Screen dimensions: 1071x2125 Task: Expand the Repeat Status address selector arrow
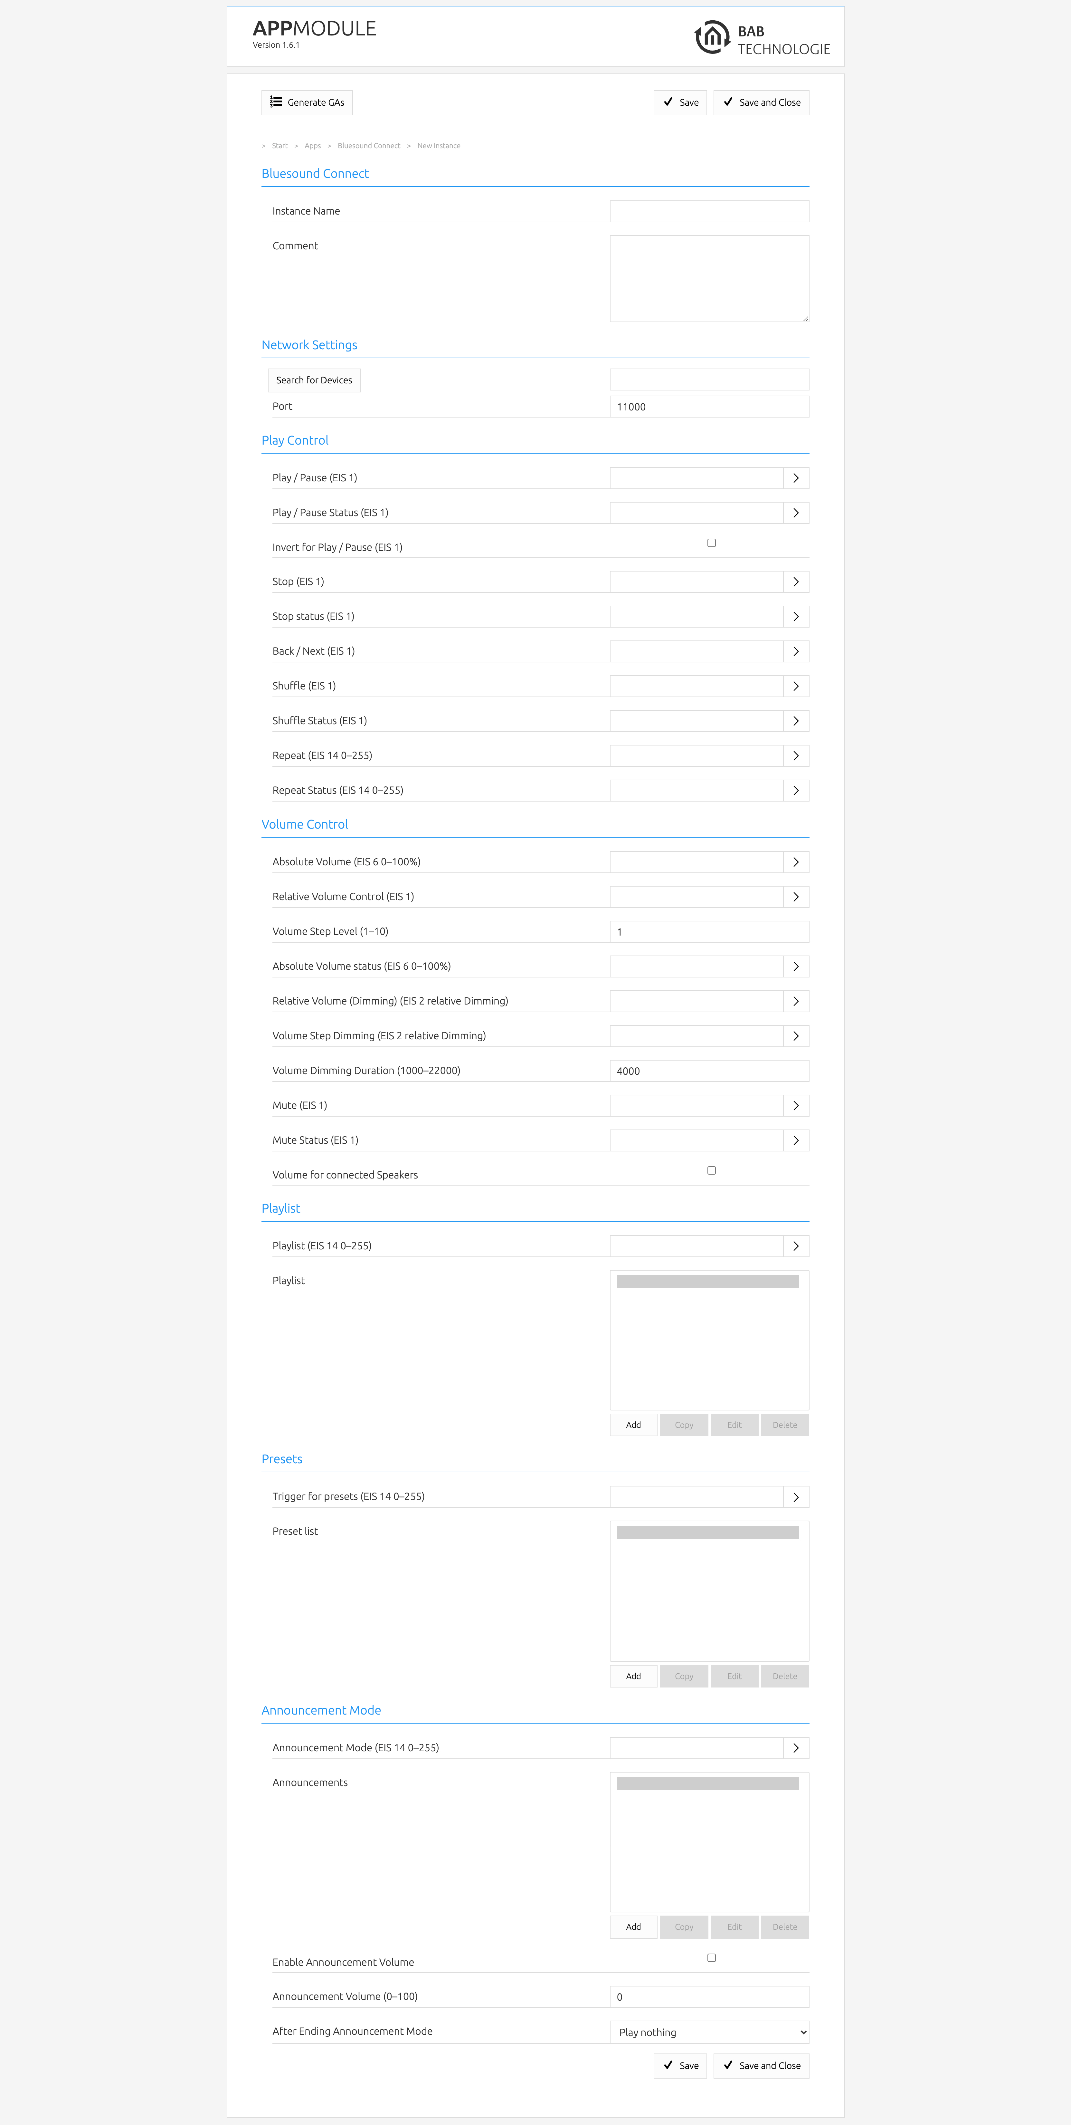tap(796, 790)
